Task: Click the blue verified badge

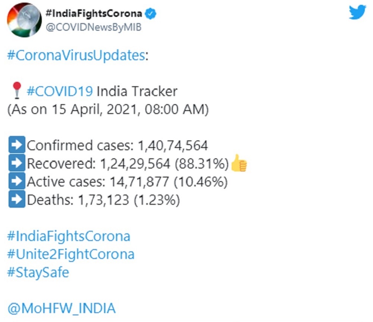Action: point(150,14)
